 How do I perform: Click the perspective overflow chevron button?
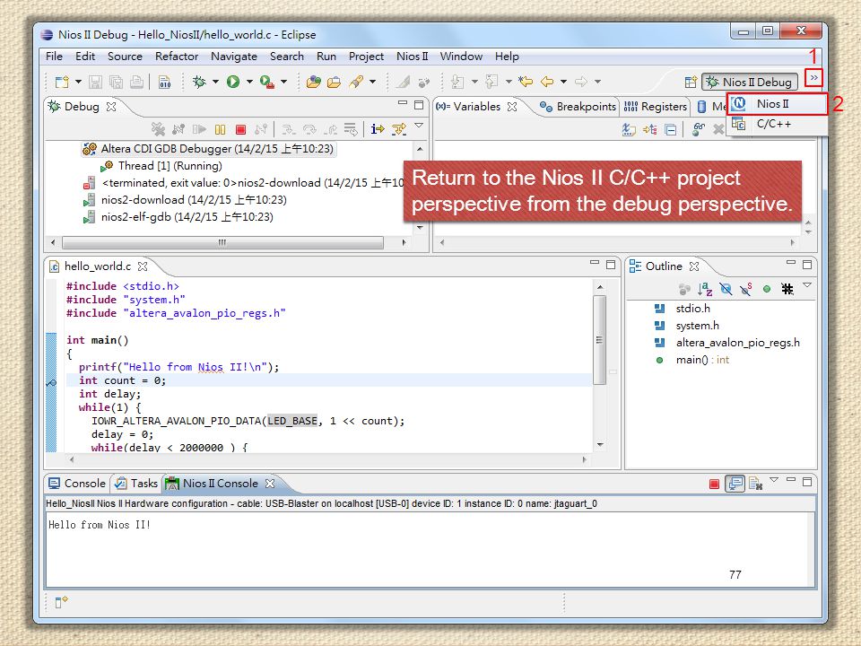tap(813, 77)
